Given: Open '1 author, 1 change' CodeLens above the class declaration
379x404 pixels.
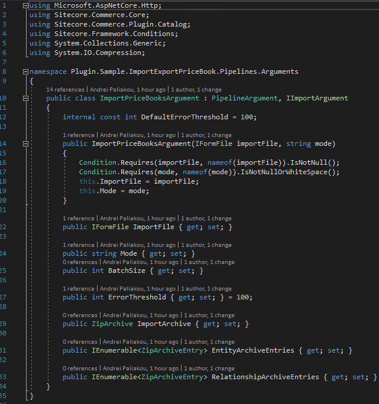Looking at the screenshot, I should click(x=196, y=90).
